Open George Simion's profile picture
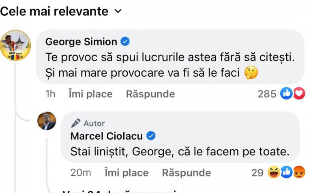This screenshot has height=193, width=313. [15, 45]
